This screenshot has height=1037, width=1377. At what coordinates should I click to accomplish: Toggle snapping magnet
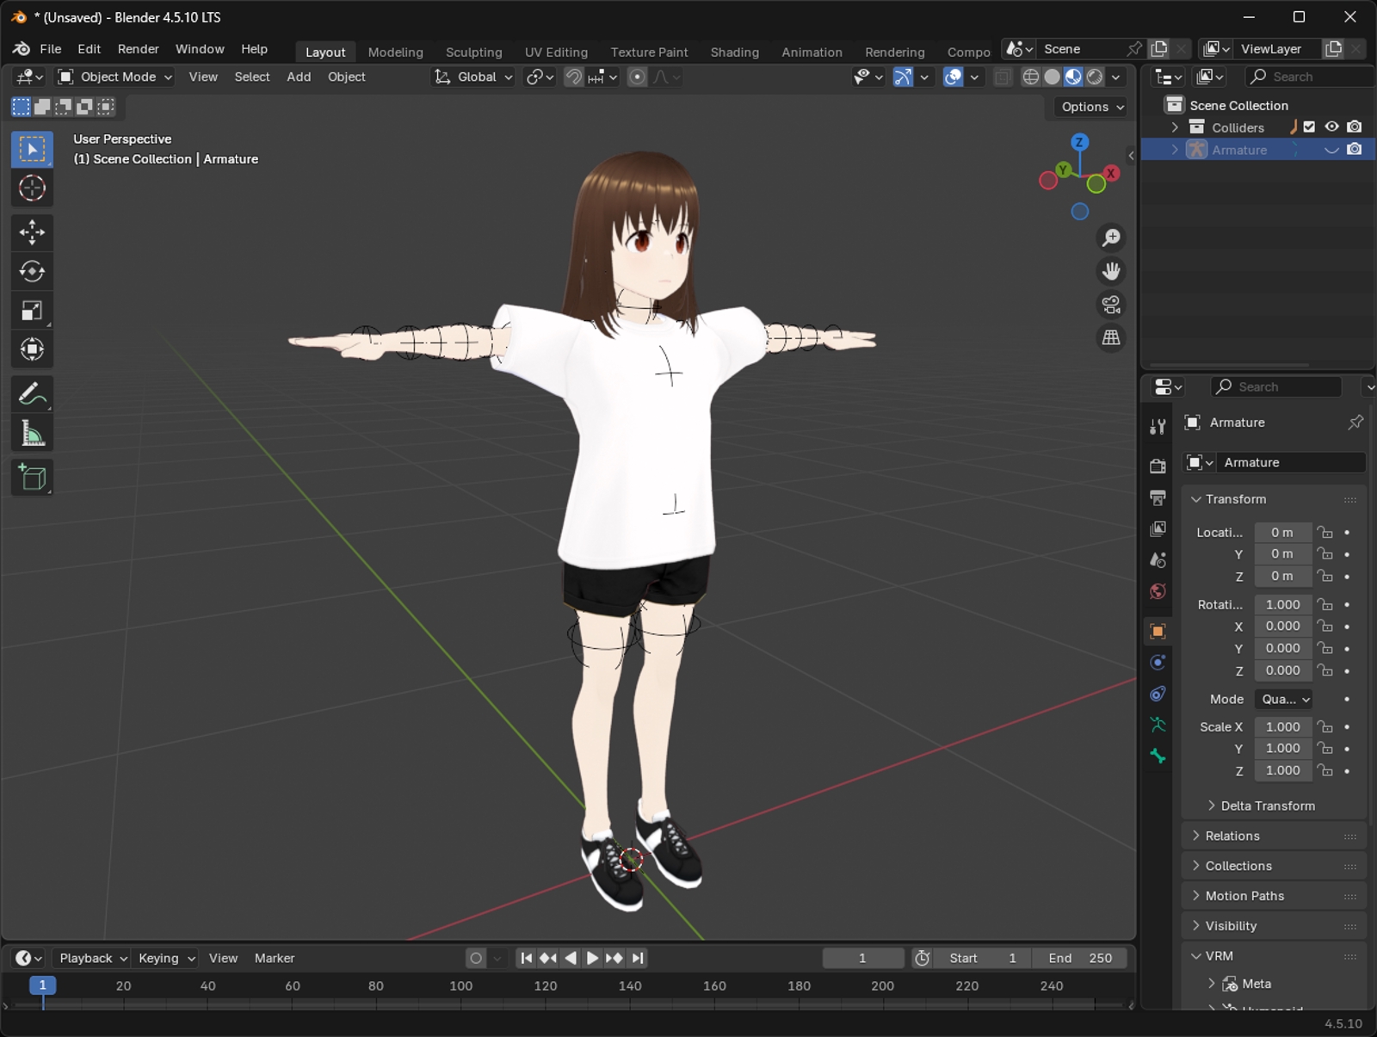(x=573, y=77)
